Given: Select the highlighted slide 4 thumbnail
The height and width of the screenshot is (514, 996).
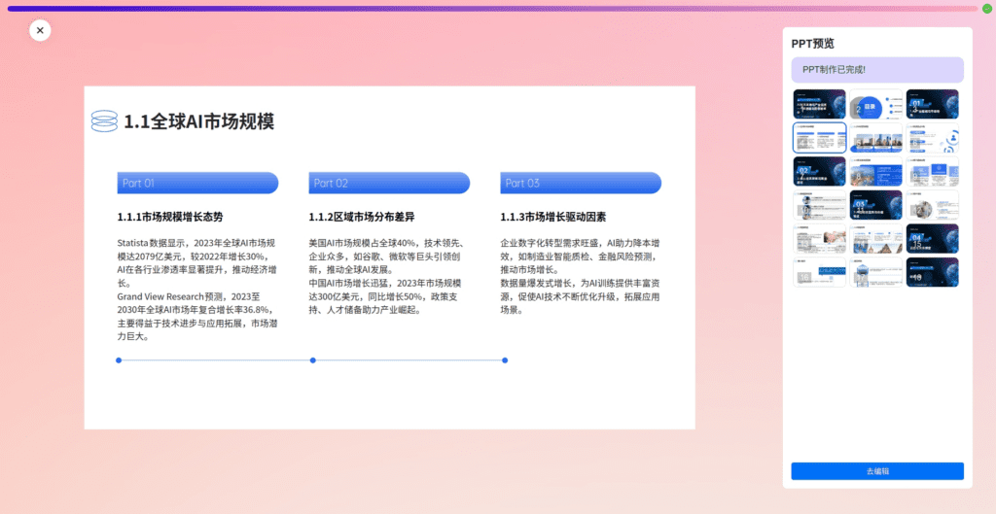Looking at the screenshot, I should [819, 138].
